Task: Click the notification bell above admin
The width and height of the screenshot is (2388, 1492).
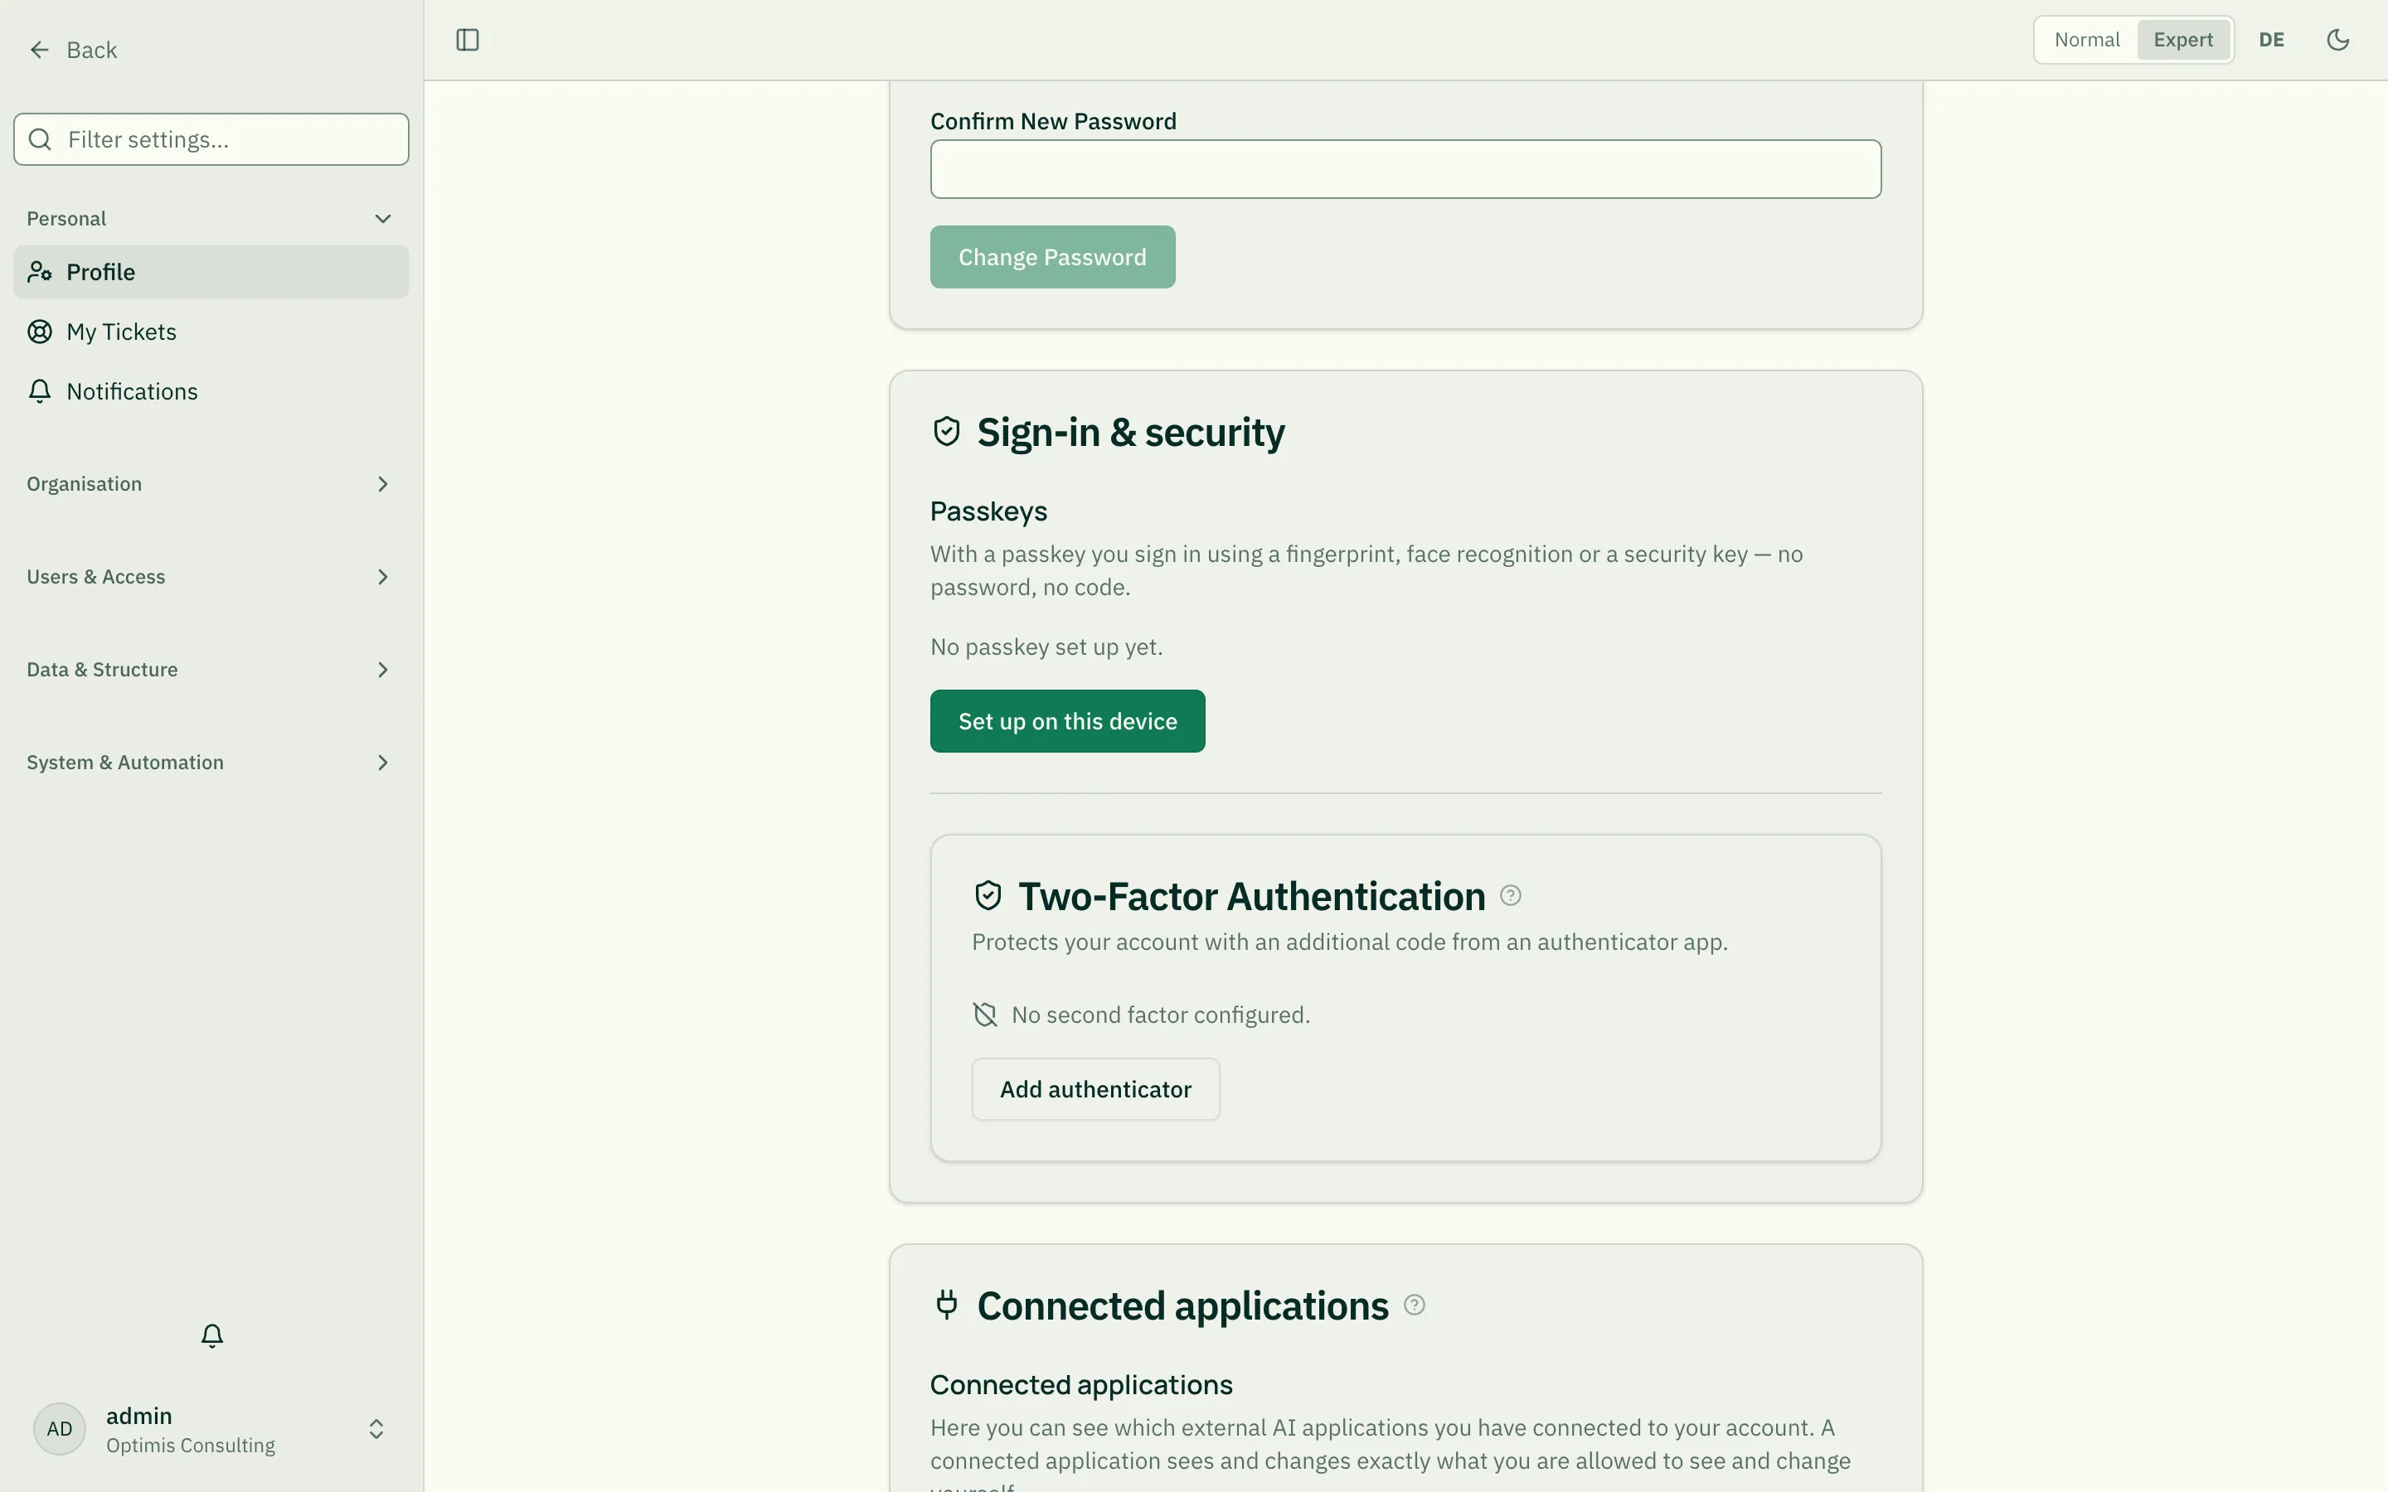Action: coord(212,1335)
